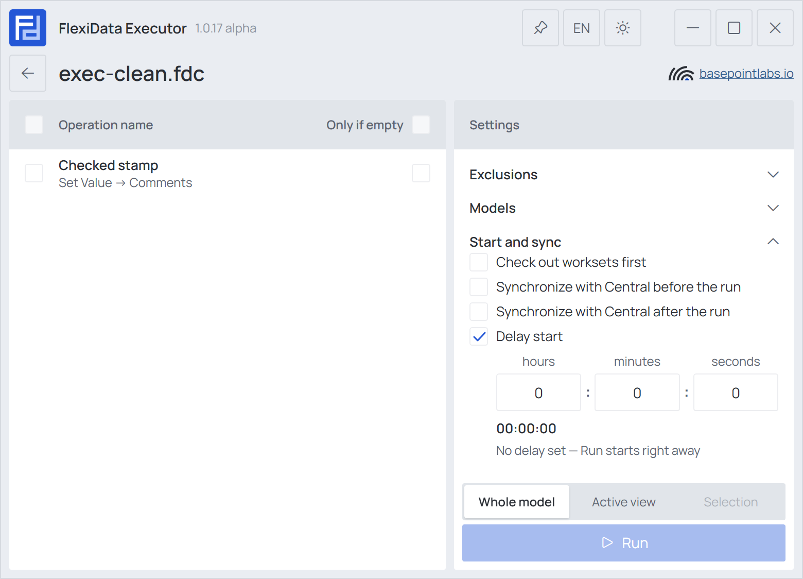The image size is (803, 579).
Task: Open the basepointlabs.io link
Action: pyautogui.click(x=746, y=74)
